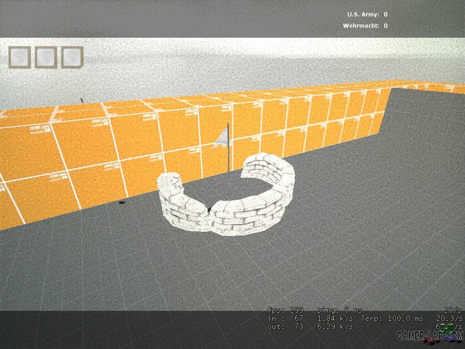Click the second capture point flag icon
Screen dimensions: 465x349
(x=46, y=57)
